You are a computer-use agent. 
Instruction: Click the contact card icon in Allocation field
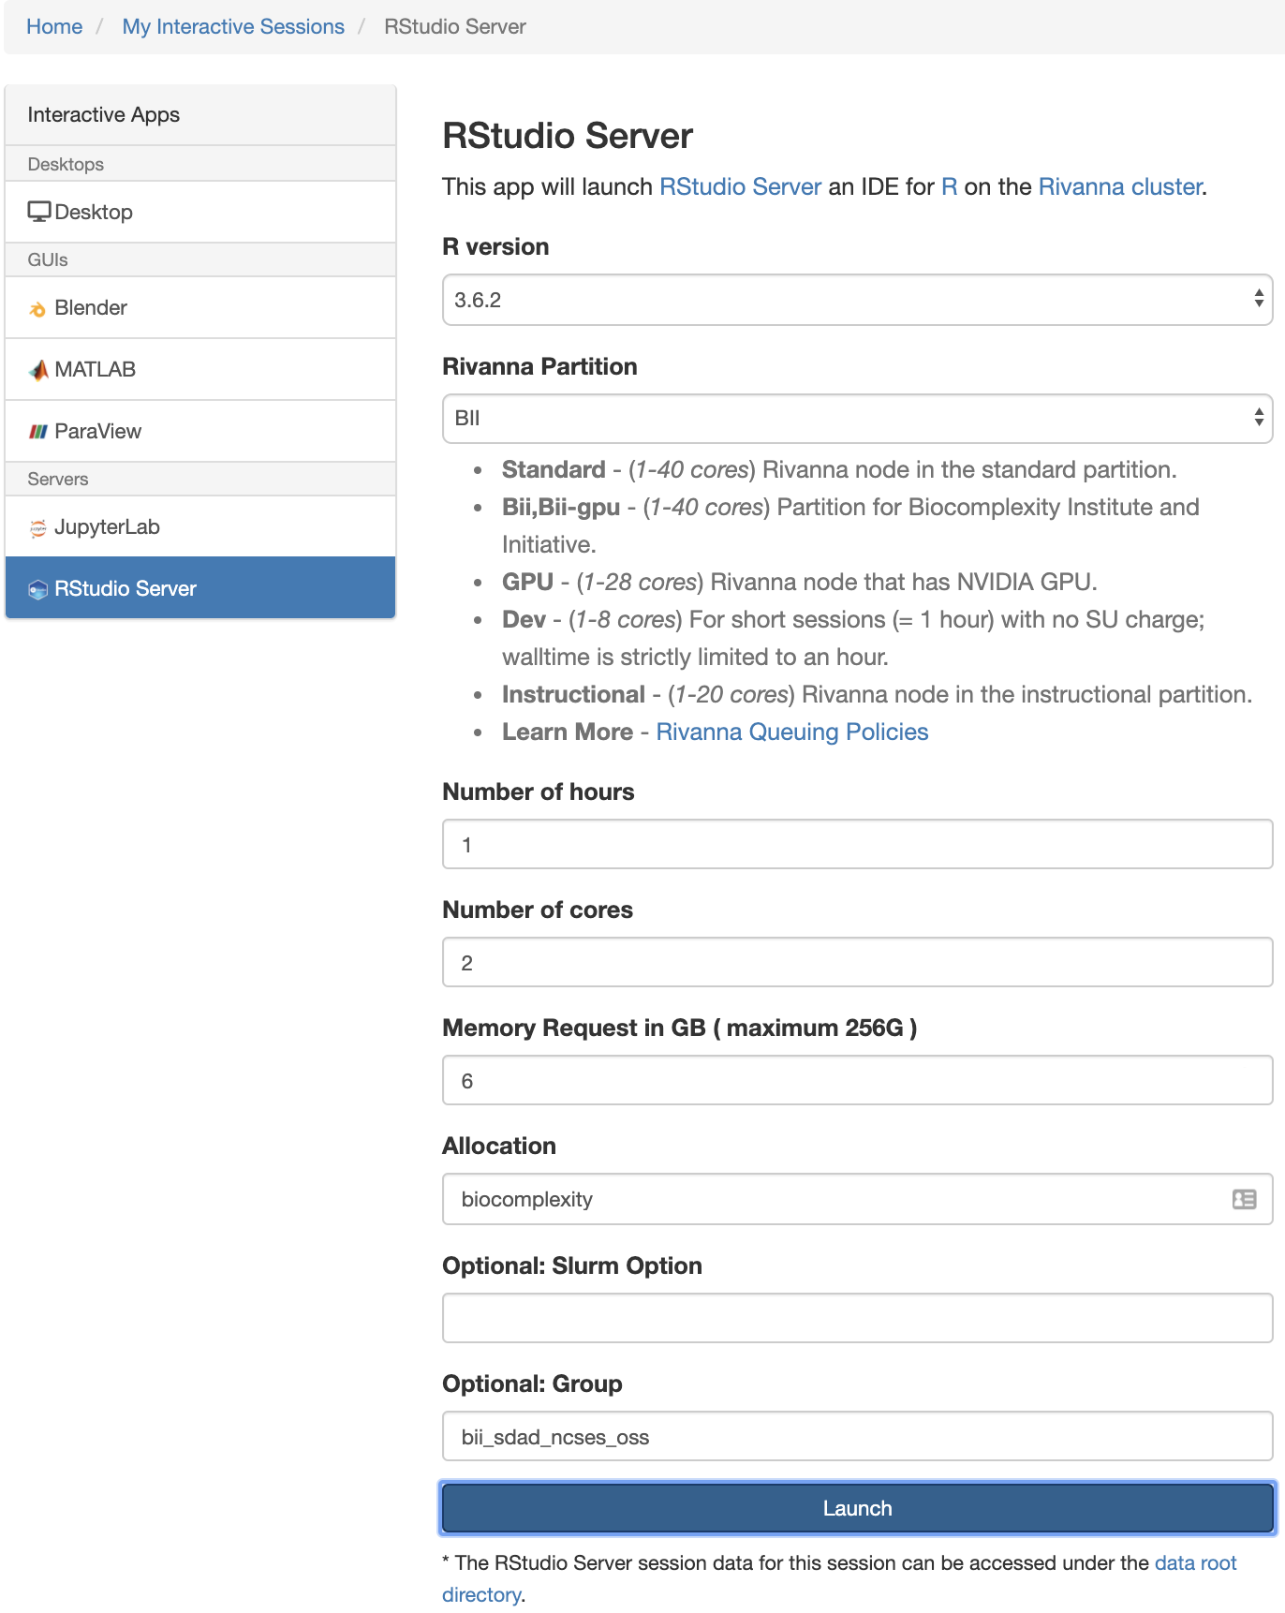(1244, 1199)
